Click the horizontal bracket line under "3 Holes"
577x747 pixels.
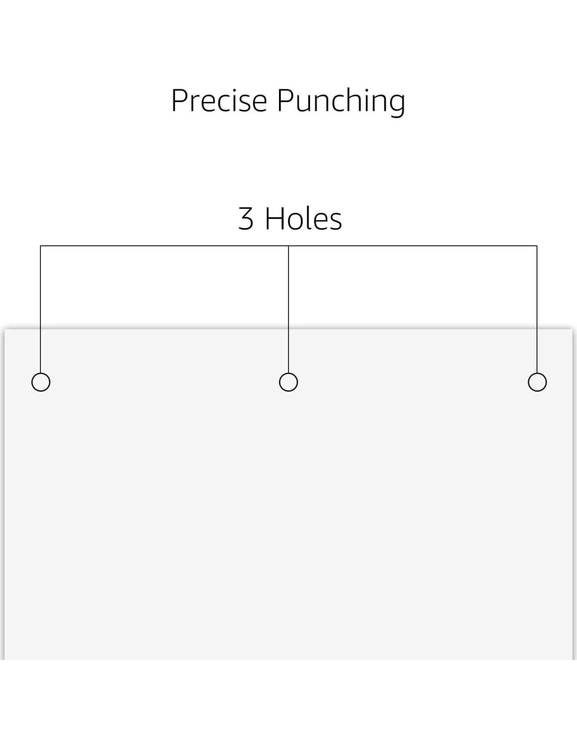pyautogui.click(x=157, y=246)
